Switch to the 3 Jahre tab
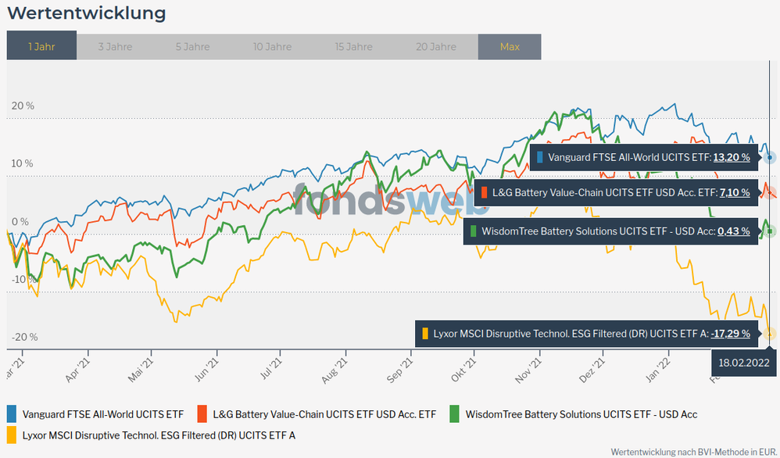The image size is (780, 458). [x=115, y=47]
